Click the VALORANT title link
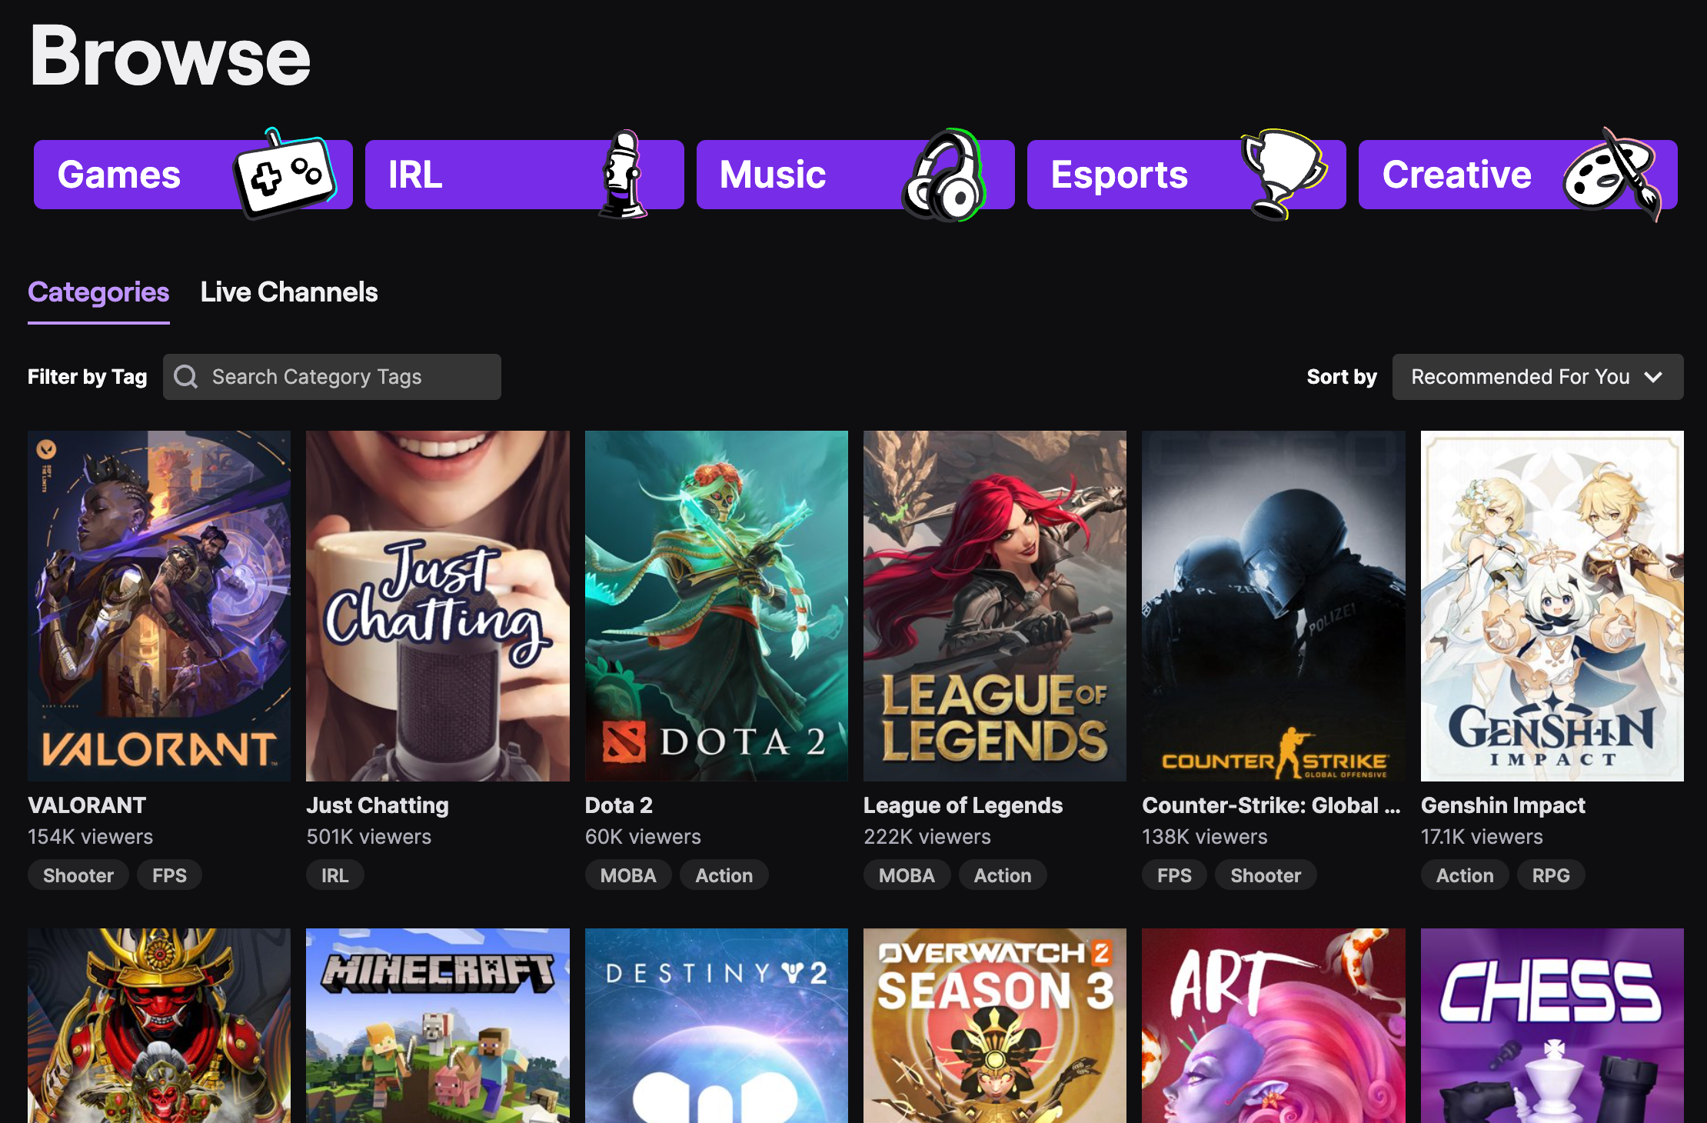The image size is (1707, 1123). pyautogui.click(x=87, y=805)
